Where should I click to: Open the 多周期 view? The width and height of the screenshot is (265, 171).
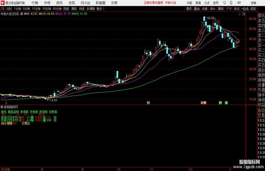pos(91,9)
